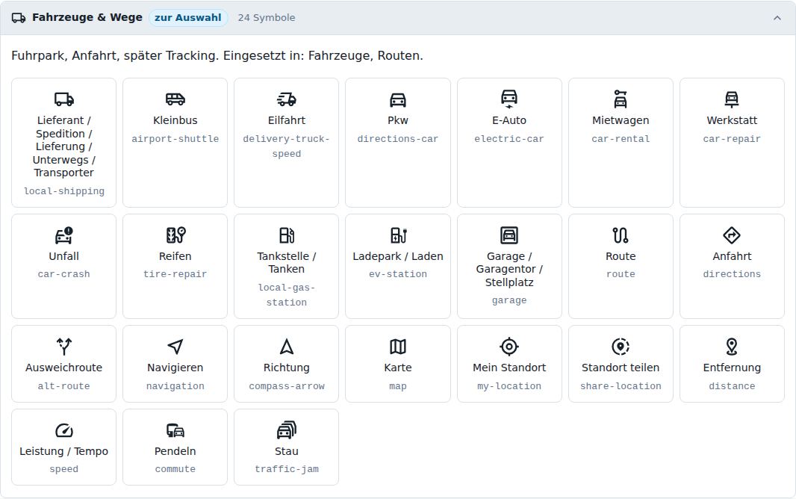Select the E-Auto electric-car icon

[x=509, y=99]
